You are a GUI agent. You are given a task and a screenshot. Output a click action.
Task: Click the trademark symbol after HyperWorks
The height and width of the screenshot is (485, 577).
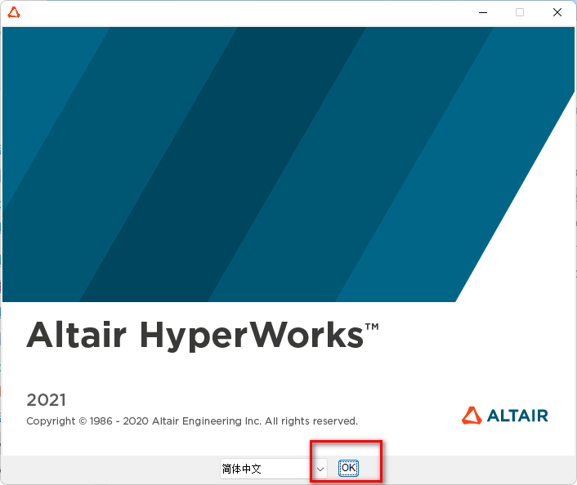372,327
